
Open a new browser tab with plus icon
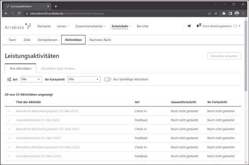coord(56,6)
